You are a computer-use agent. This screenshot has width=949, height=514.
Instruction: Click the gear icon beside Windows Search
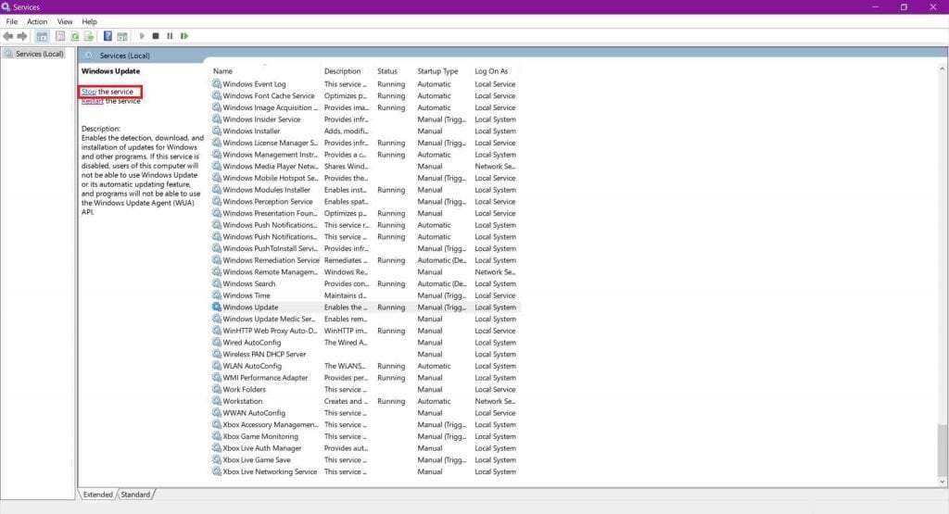tap(217, 283)
